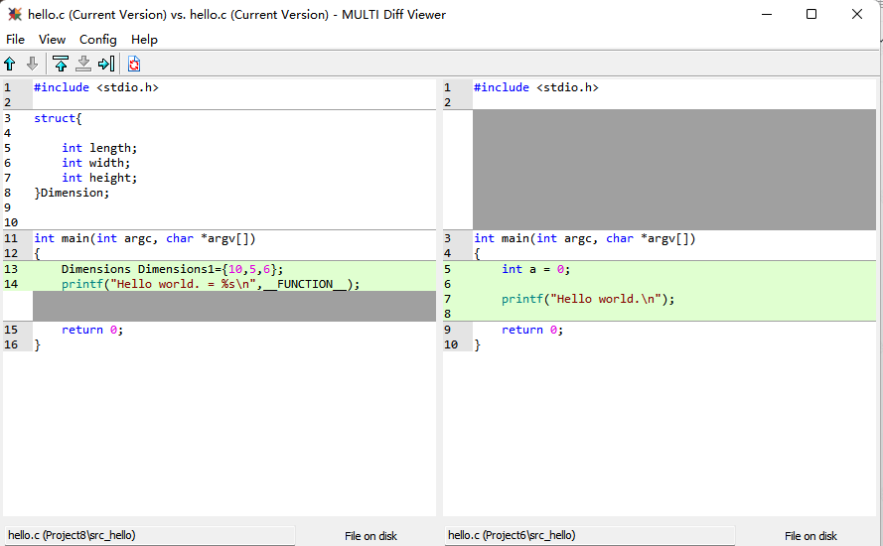Open the Help menu
Screen dimensions: 883x546
(144, 40)
